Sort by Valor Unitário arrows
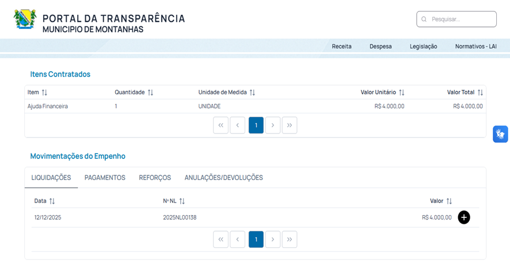 click(401, 93)
